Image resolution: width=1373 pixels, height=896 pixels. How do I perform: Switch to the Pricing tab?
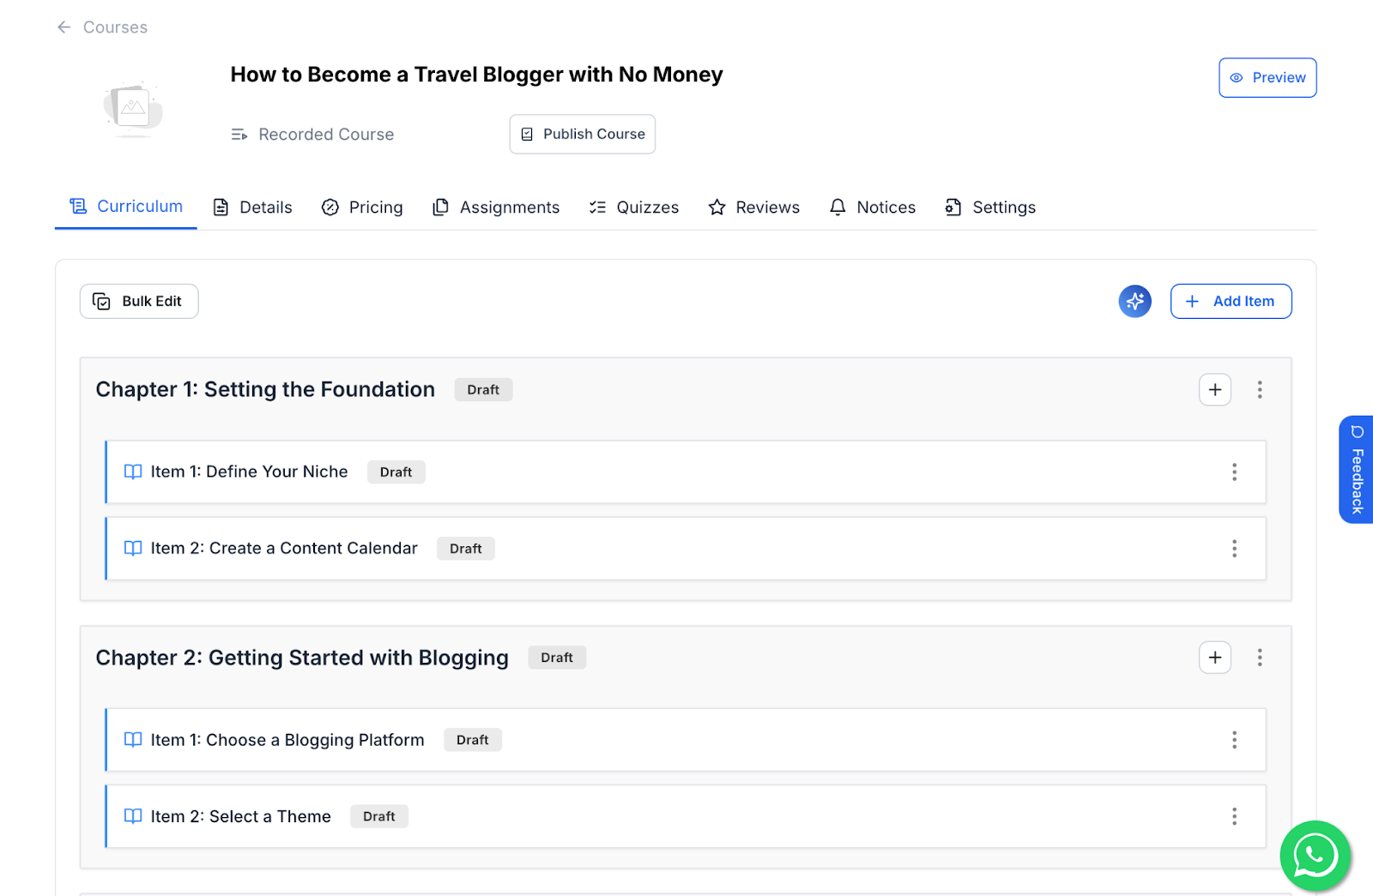tap(362, 207)
